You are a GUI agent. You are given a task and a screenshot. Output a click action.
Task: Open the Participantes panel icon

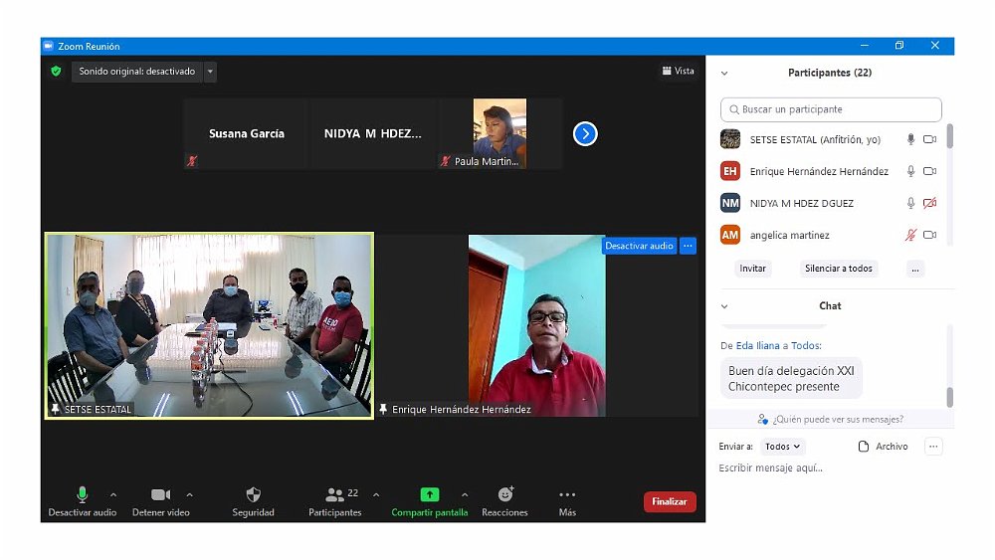pyautogui.click(x=334, y=495)
